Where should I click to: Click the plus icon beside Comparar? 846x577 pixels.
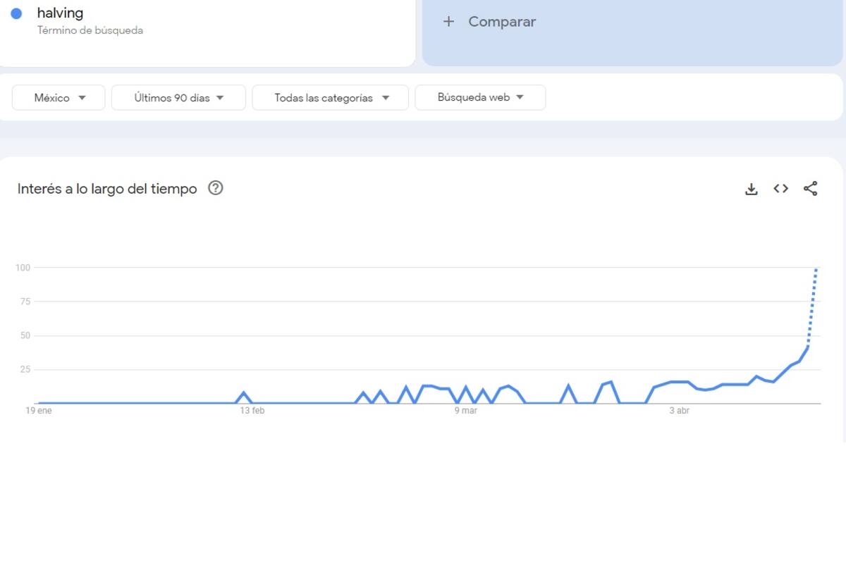tap(448, 22)
